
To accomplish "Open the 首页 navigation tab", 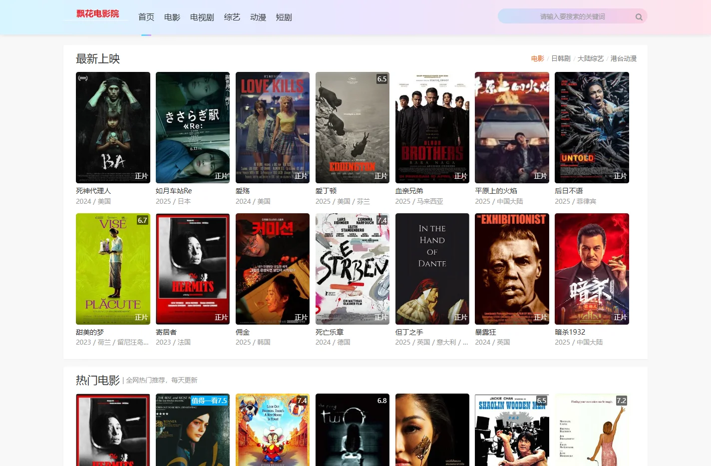I will 146,17.
